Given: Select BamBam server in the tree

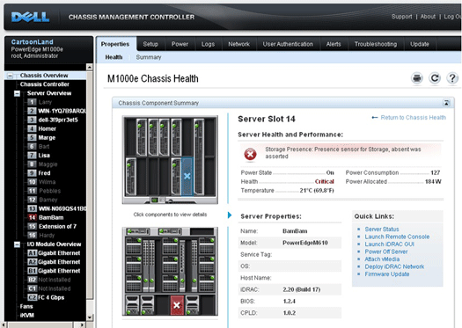Looking at the screenshot, I should (51, 217).
